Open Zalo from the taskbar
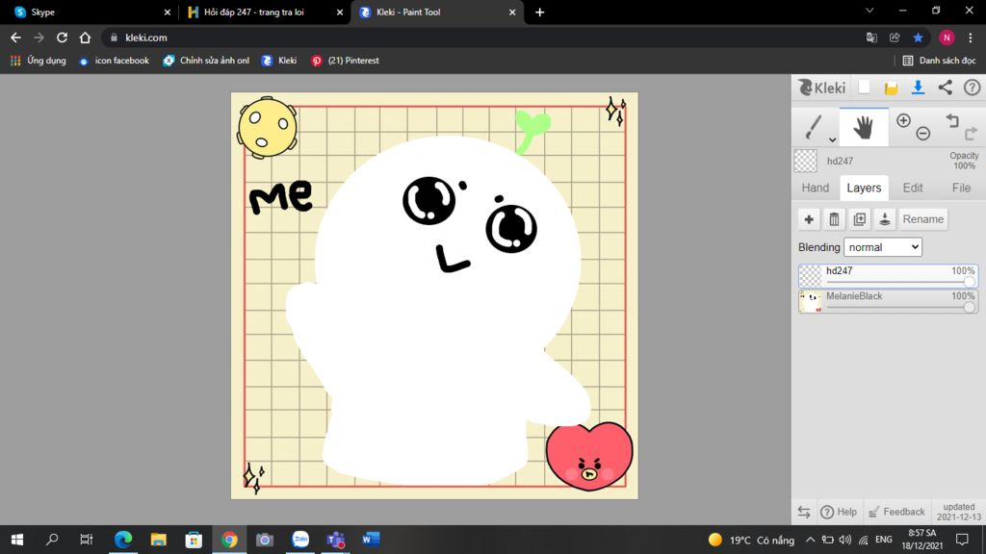Image resolution: width=986 pixels, height=554 pixels. [x=300, y=540]
